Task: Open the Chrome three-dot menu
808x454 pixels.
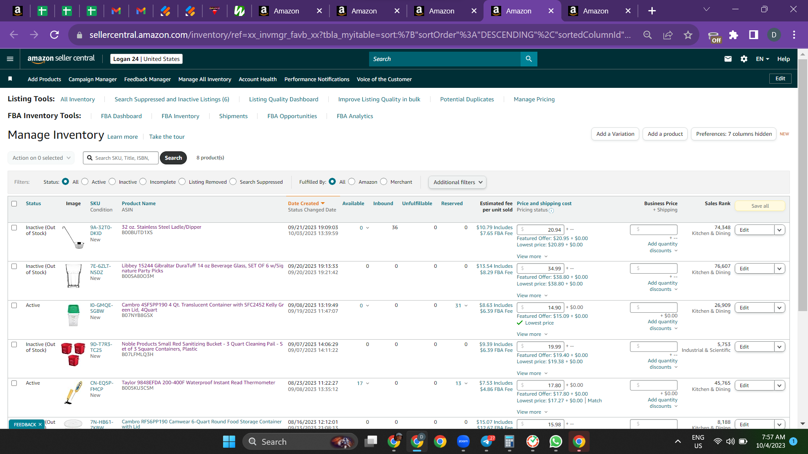Action: point(794,35)
